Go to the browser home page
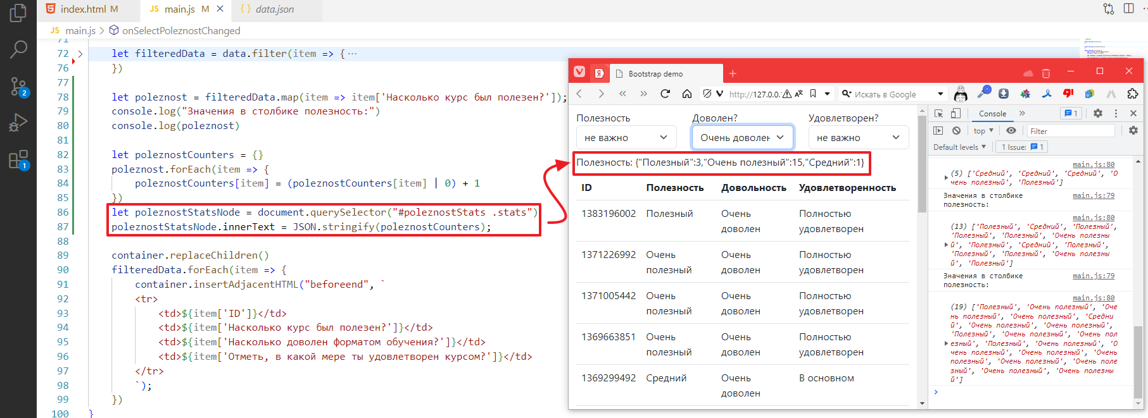The height and width of the screenshot is (418, 1148). (x=686, y=94)
